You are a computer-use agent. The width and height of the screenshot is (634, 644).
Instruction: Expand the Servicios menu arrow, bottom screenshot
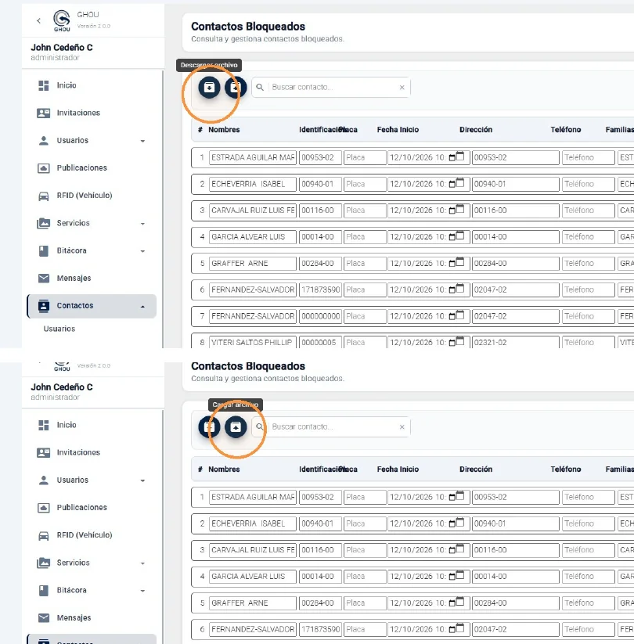[142, 563]
